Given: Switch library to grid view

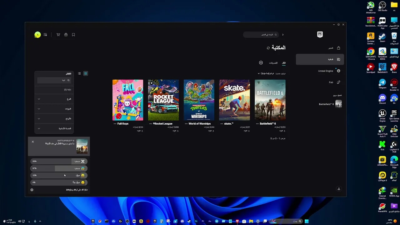Looking at the screenshot, I should pos(86,73).
